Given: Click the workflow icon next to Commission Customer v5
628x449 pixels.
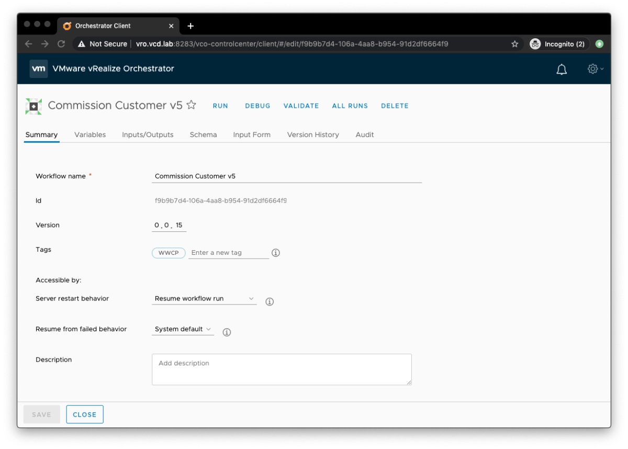Looking at the screenshot, I should point(33,105).
